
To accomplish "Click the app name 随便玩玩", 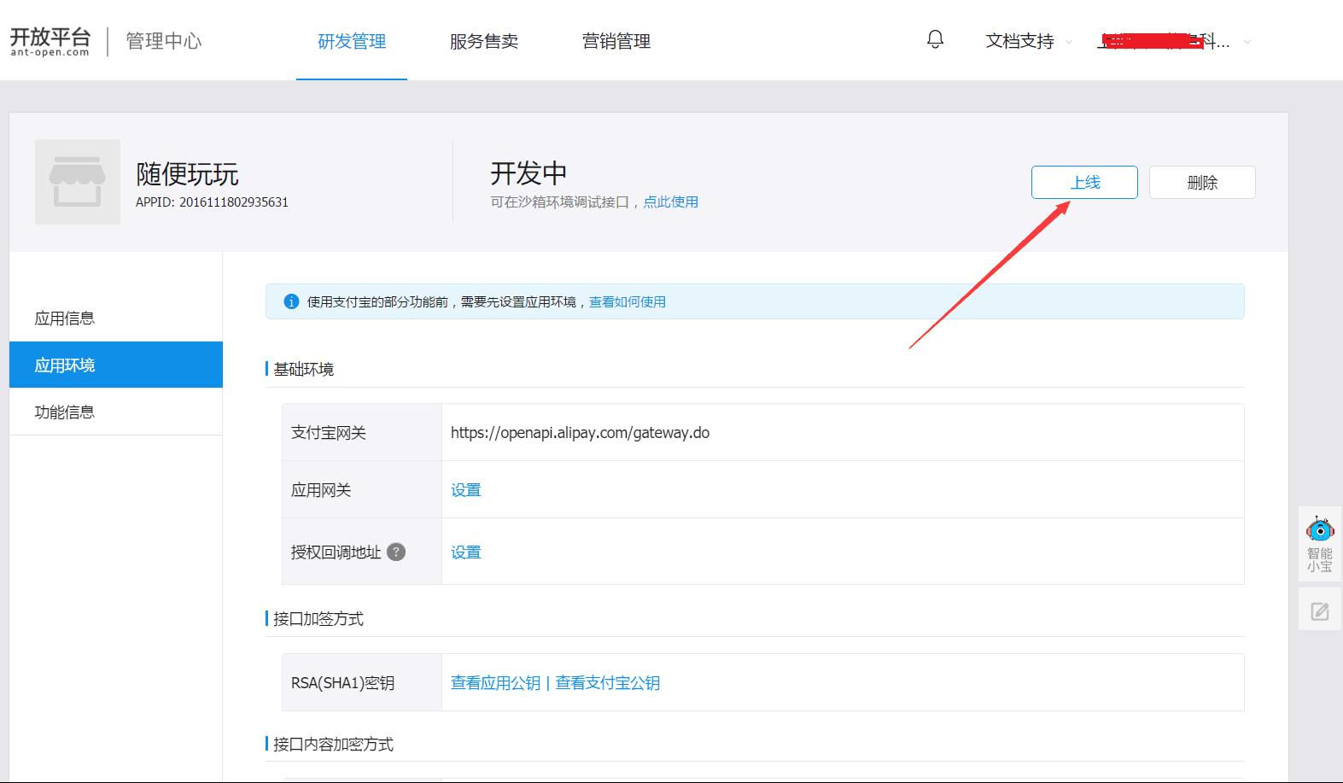I will [187, 174].
